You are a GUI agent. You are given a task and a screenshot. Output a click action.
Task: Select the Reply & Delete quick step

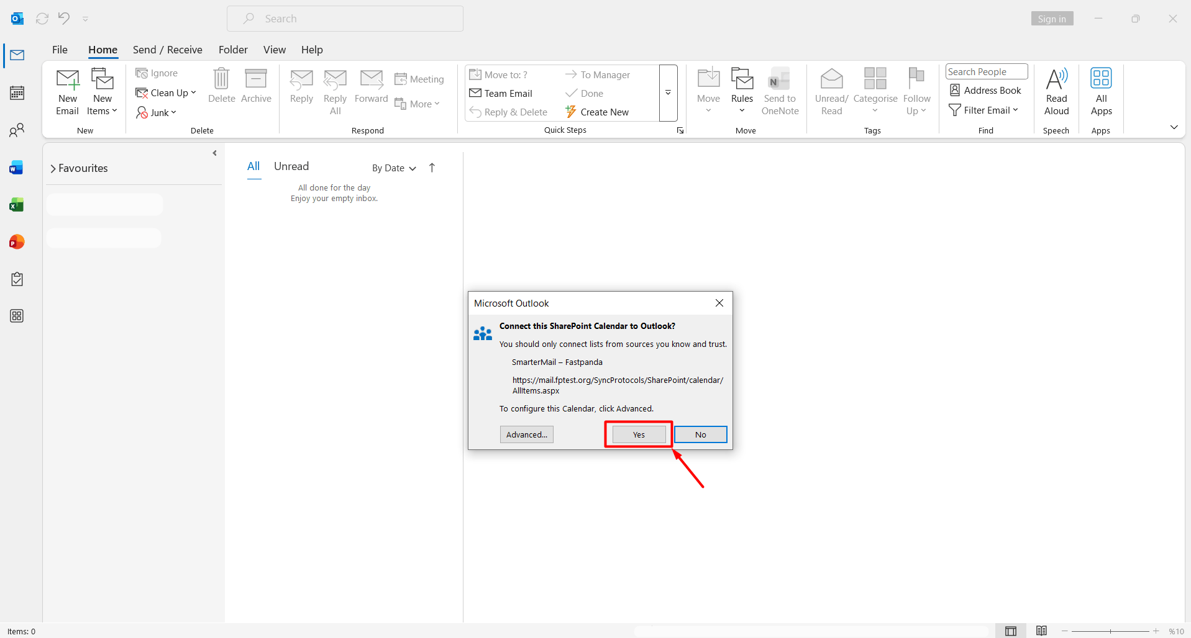pyautogui.click(x=508, y=112)
